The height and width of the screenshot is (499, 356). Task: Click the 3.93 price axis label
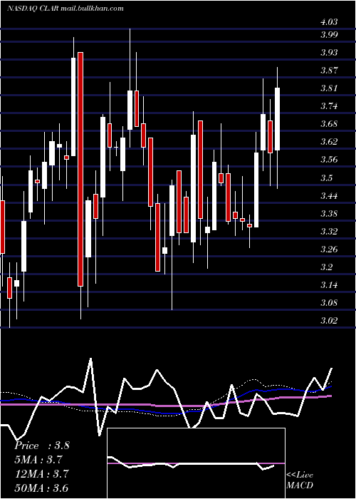(x=329, y=53)
